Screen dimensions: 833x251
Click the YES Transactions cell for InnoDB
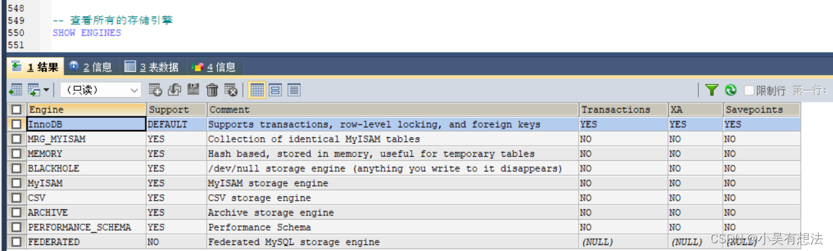click(x=624, y=124)
